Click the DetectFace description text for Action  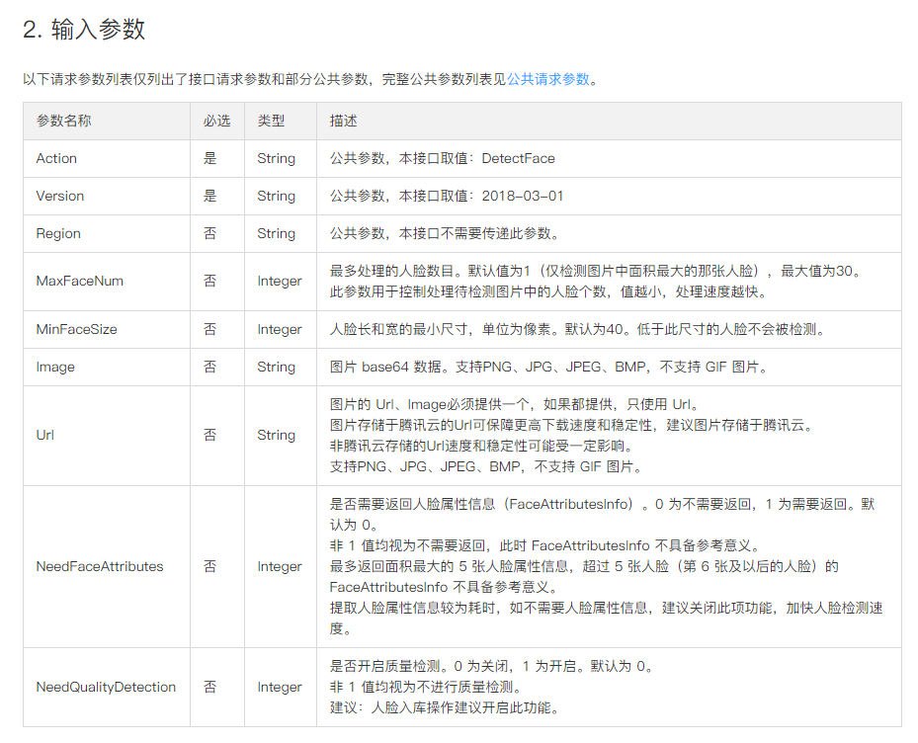coord(518,158)
